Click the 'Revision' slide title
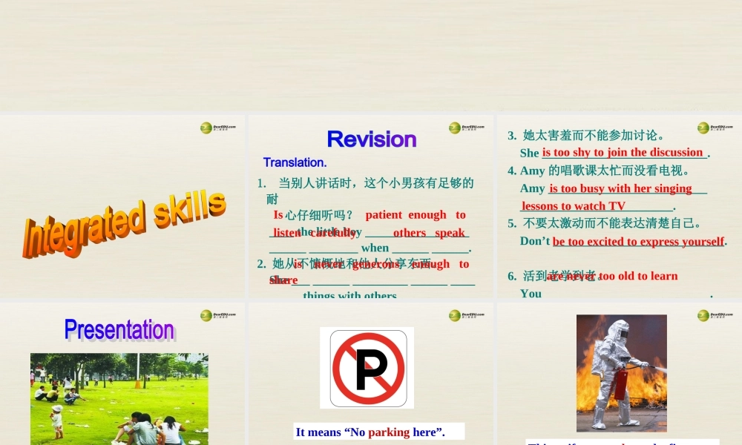Screen dimensions: 742x445 coord(371,139)
